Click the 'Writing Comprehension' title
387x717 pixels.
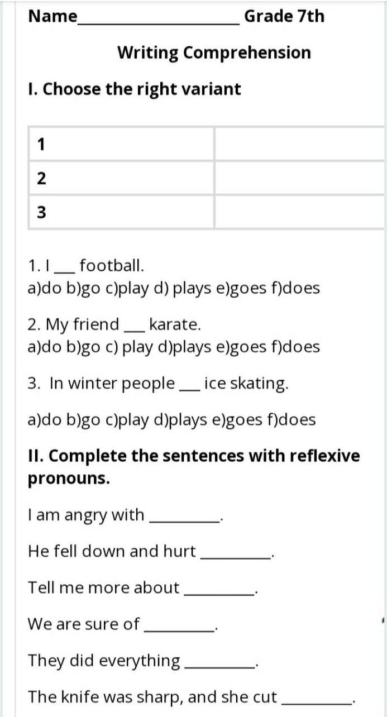pyautogui.click(x=214, y=53)
